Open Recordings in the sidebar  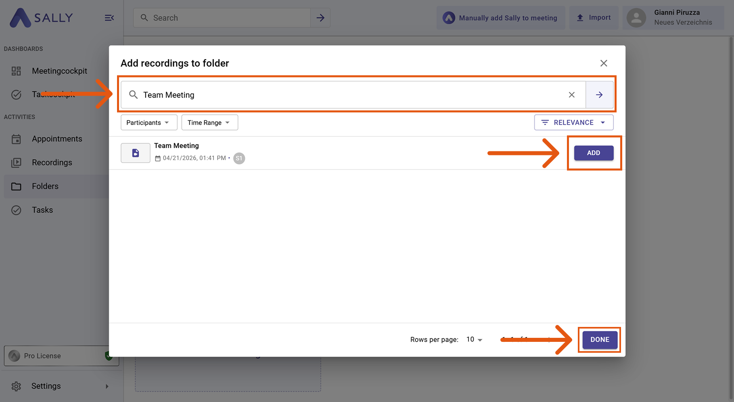coord(52,163)
